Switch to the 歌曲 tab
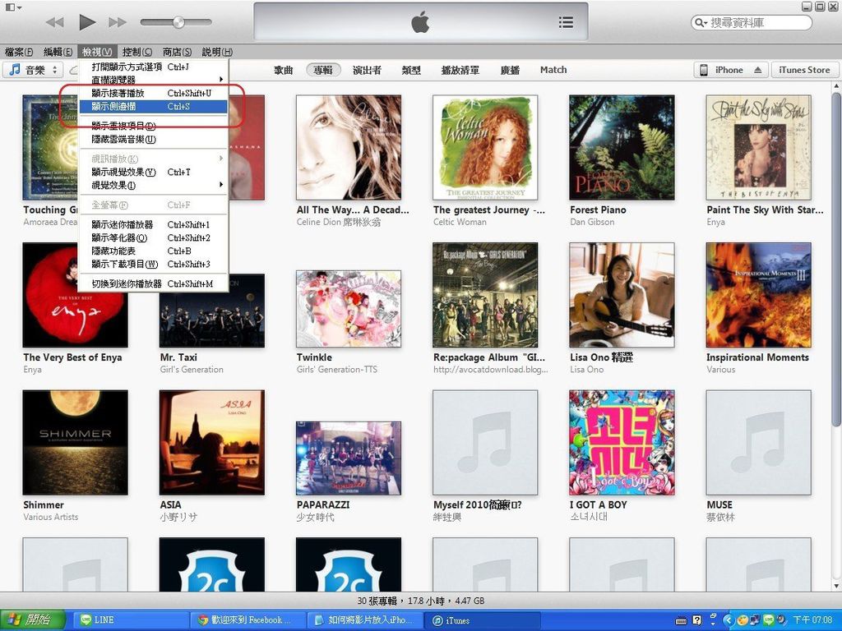This screenshot has height=631, width=842. tap(284, 70)
